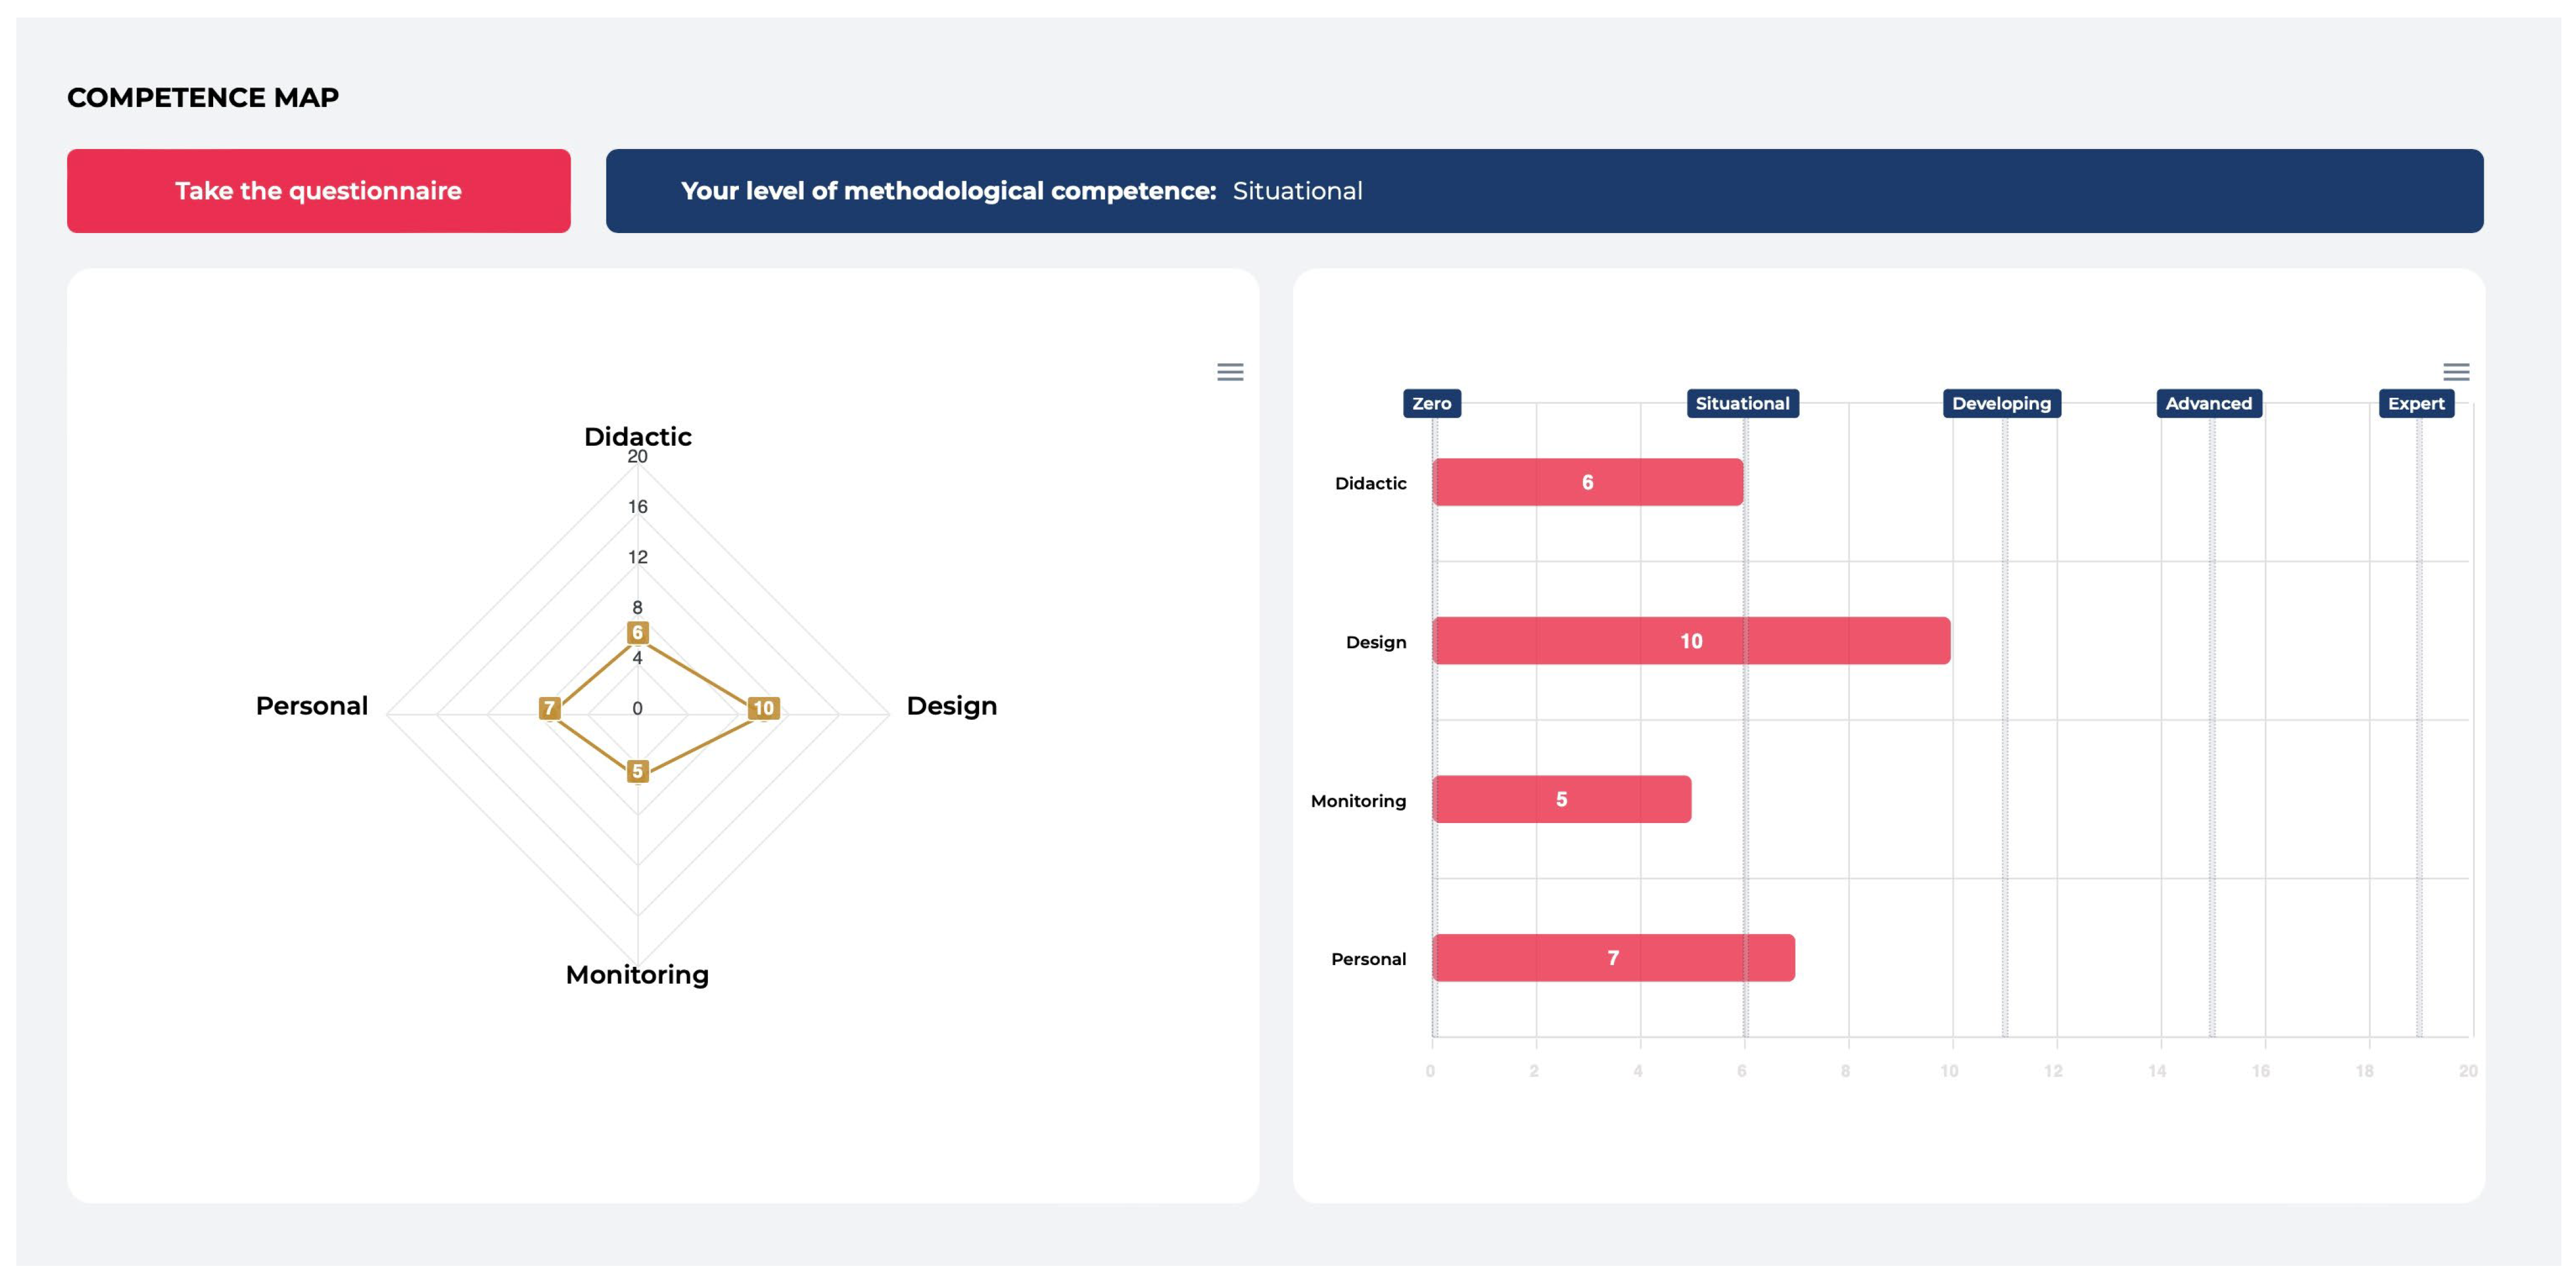
Task: Click the Zero level annotation label
Action: (x=1431, y=403)
